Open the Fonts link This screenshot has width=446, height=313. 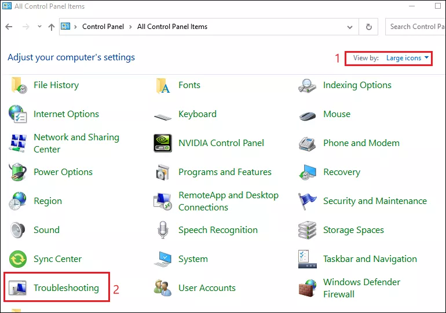pos(189,85)
